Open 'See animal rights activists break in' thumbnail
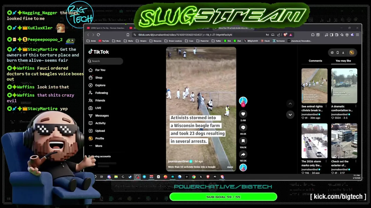Image resolution: width=371 pixels, height=208 pixels. click(314, 86)
